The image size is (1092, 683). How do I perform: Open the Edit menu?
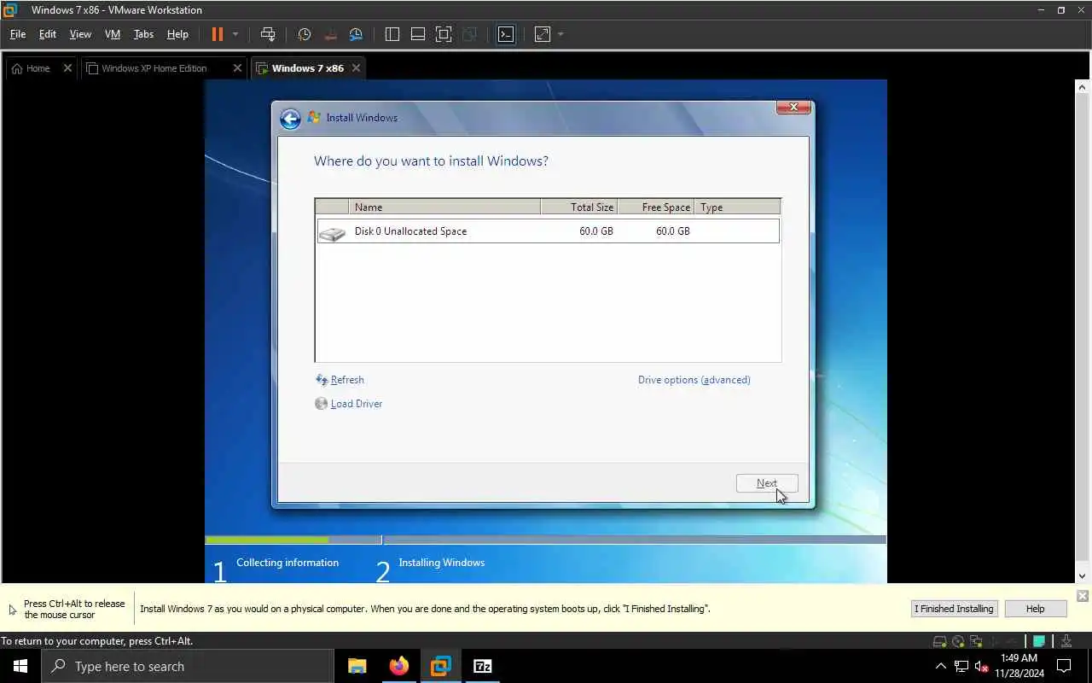(48, 34)
